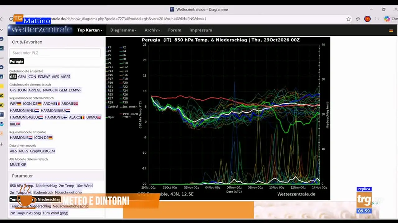The width and height of the screenshot is (398, 223).
Task: Open the Forum menu item
Action: (175, 30)
